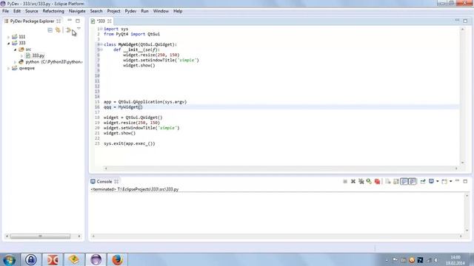Screen dimensions: 474x266
Task: Select the *333 editor tab
Action: (101, 21)
